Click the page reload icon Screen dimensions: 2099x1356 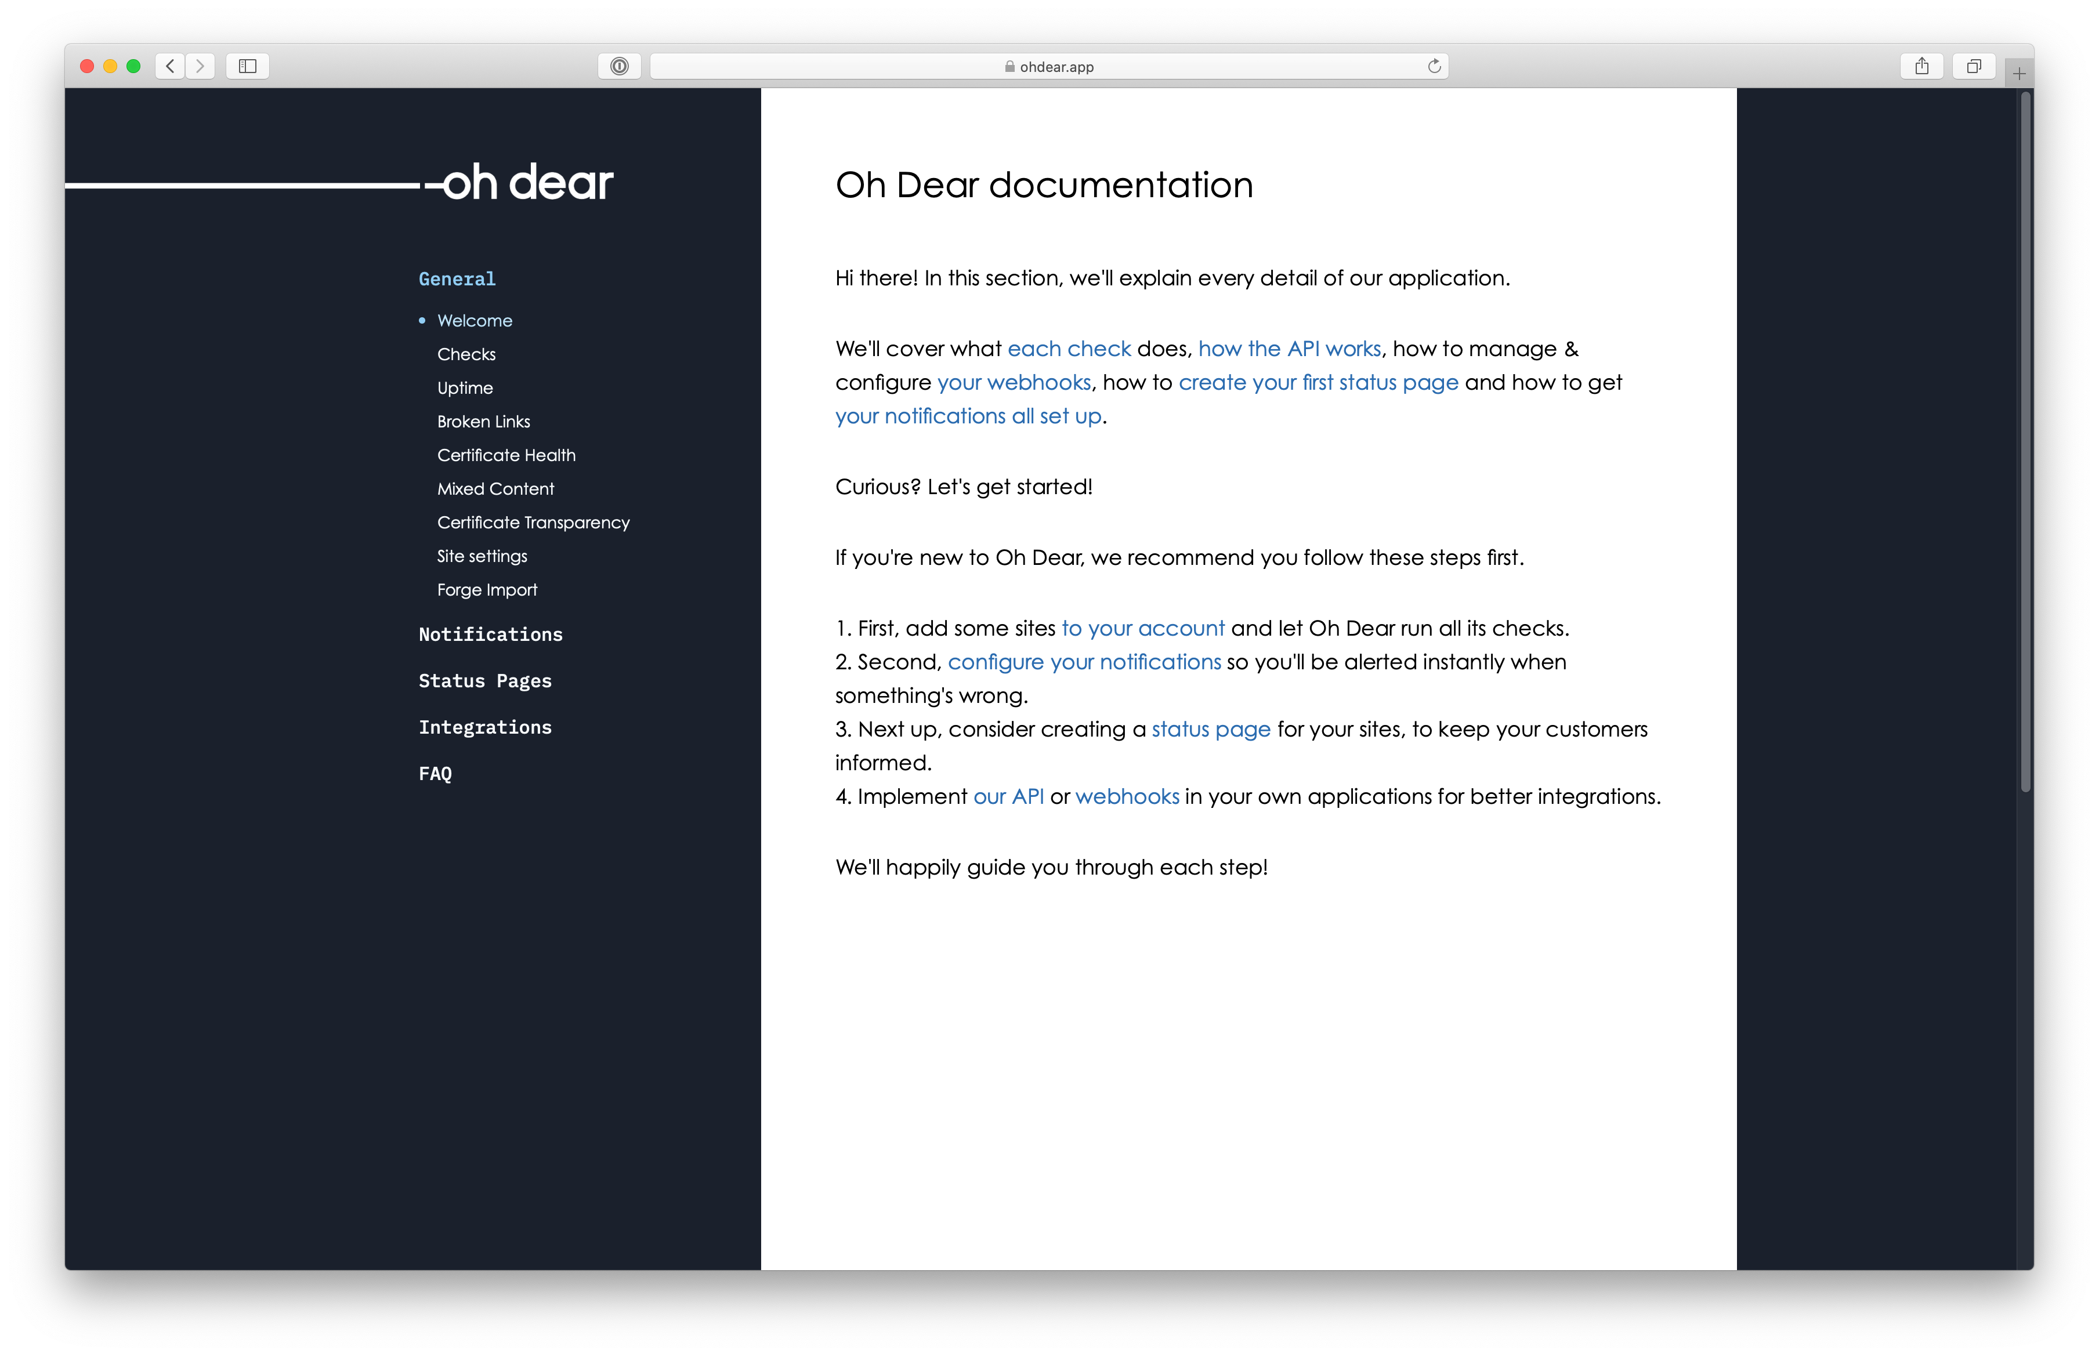point(1435,66)
